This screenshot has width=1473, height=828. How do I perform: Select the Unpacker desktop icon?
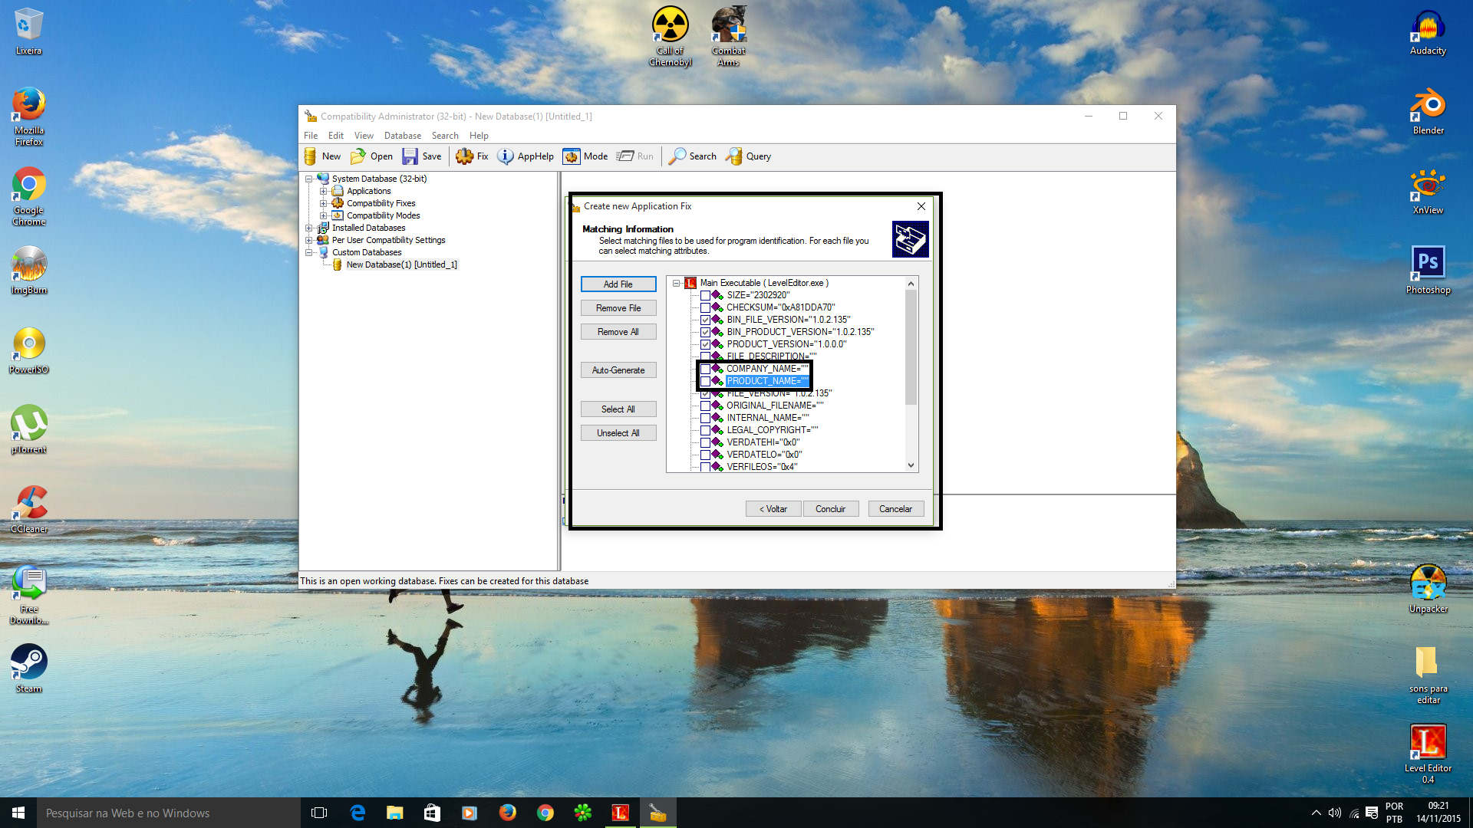coord(1428,590)
